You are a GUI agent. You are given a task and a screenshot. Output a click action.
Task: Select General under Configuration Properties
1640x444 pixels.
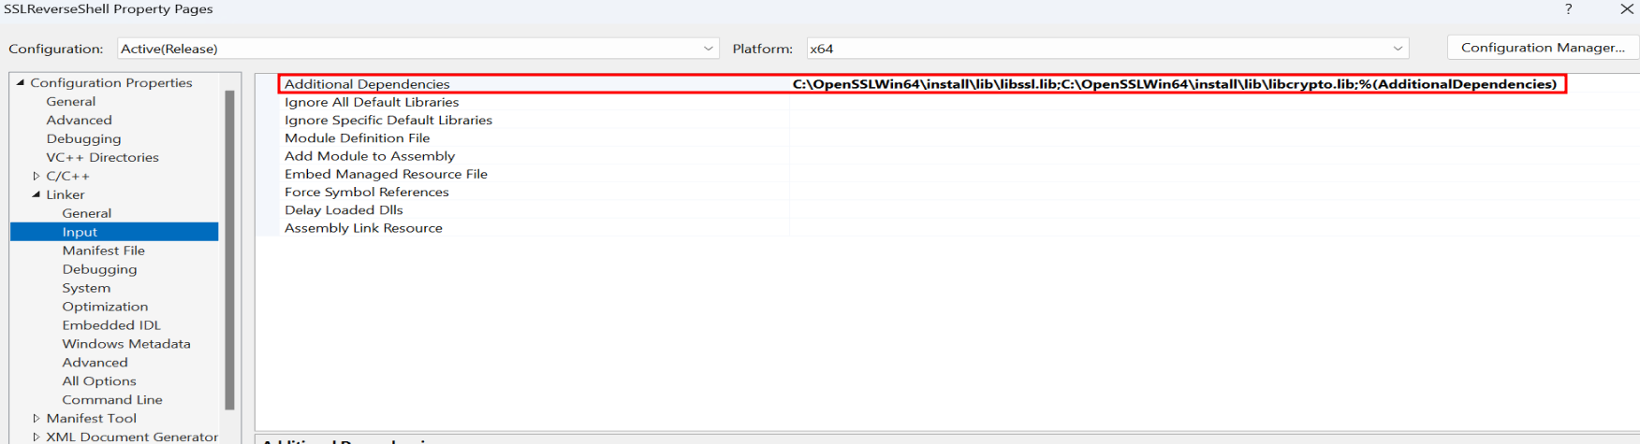(71, 101)
